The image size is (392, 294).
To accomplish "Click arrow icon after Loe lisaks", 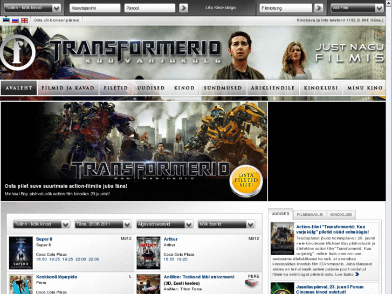I will pyautogui.click(x=357, y=274).
